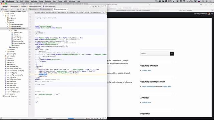Click Привет, websanya in admin bar
This screenshot has width=214, height=120.
(201, 14)
